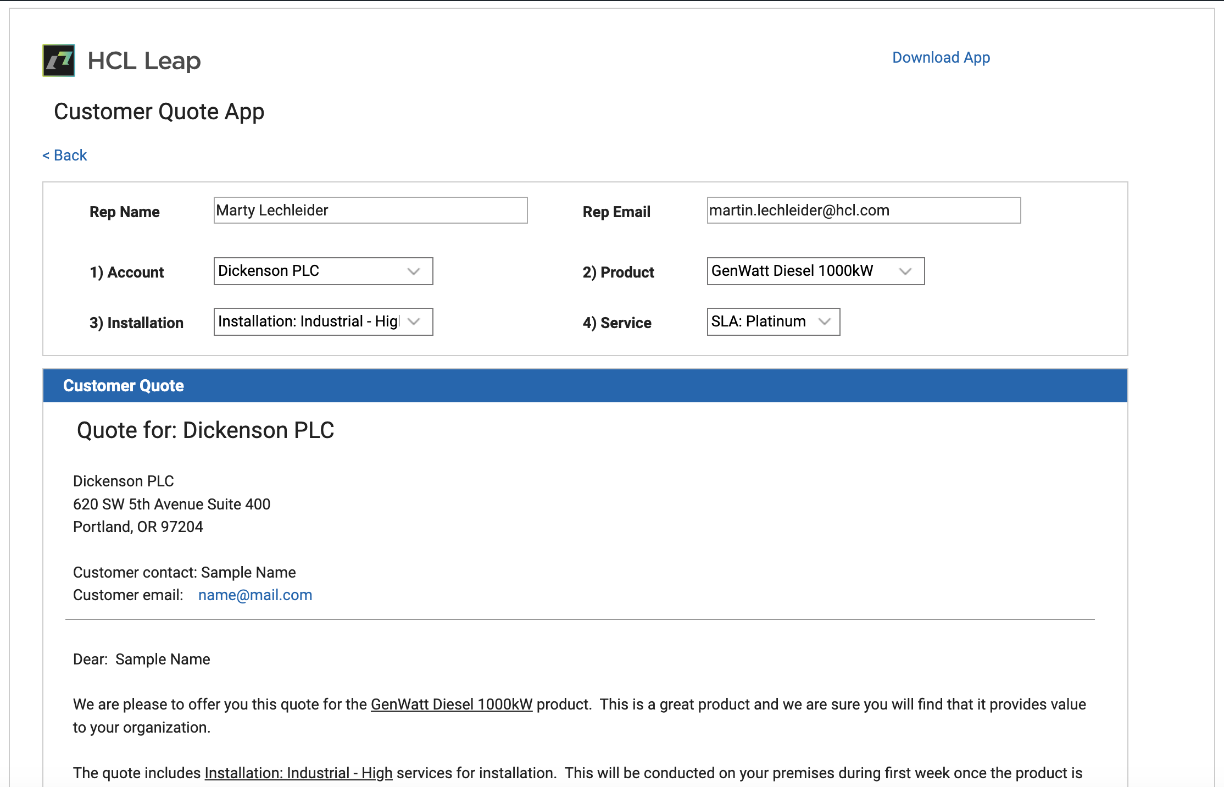
Task: Open the Product dropdown showing GenWatt Diesel 1000kW
Action: point(815,271)
